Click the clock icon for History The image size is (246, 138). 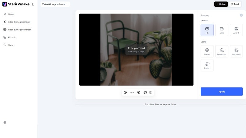point(5,45)
